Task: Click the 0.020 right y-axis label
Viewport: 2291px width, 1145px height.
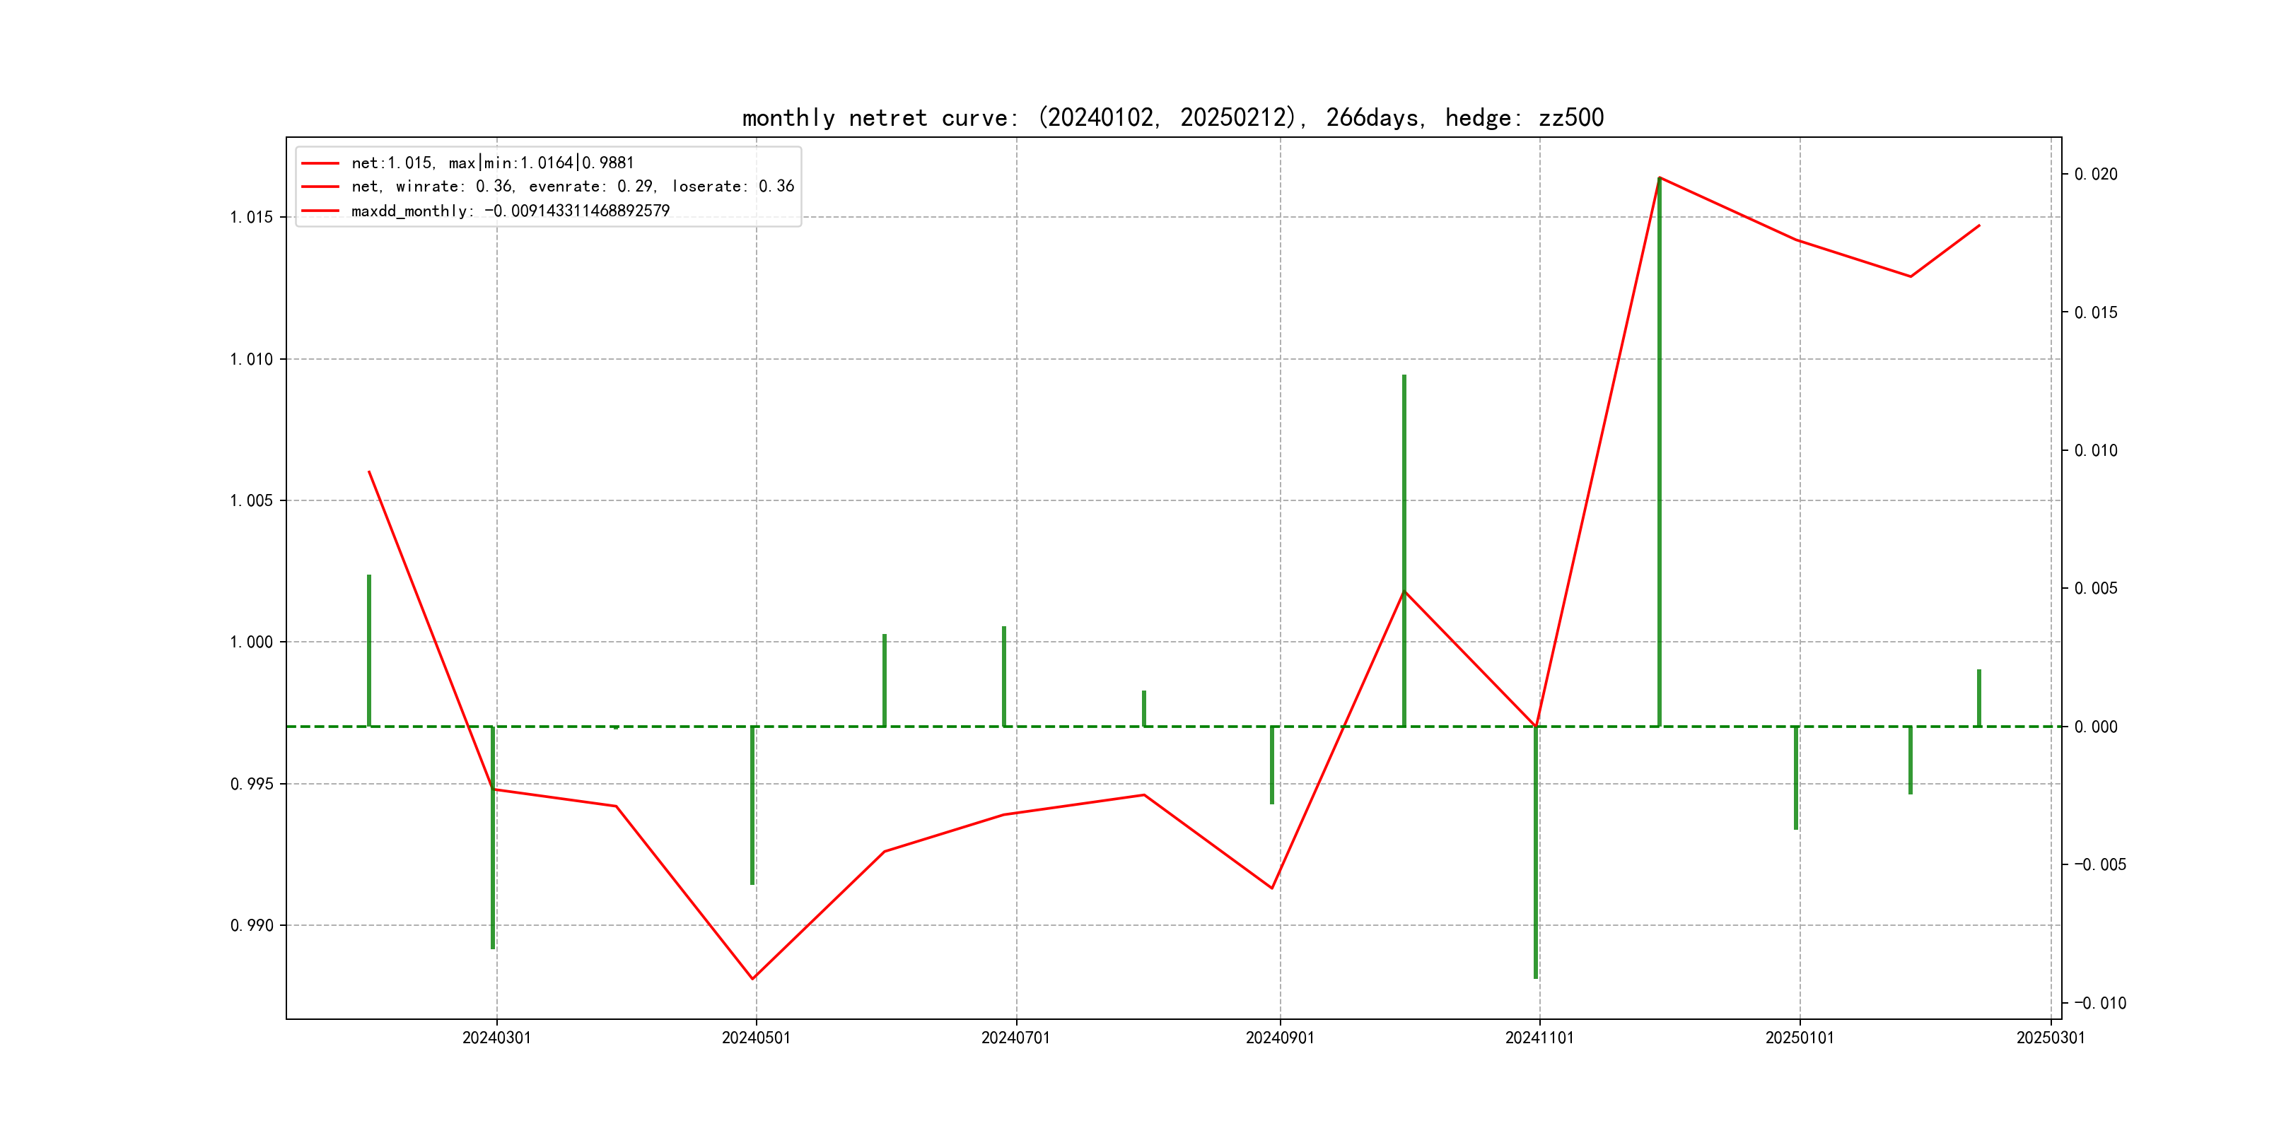Action: click(x=2095, y=175)
